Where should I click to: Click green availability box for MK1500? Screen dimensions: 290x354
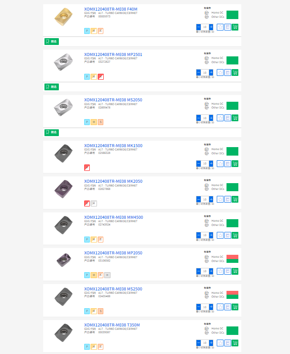click(x=232, y=151)
